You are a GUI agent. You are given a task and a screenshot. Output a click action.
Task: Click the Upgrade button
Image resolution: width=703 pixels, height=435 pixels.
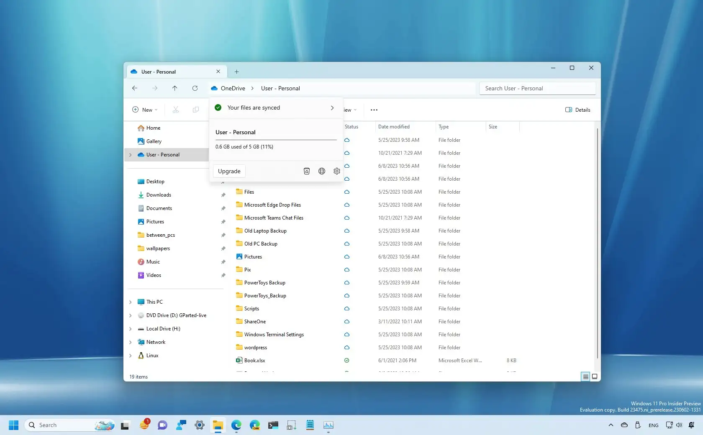pyautogui.click(x=228, y=171)
